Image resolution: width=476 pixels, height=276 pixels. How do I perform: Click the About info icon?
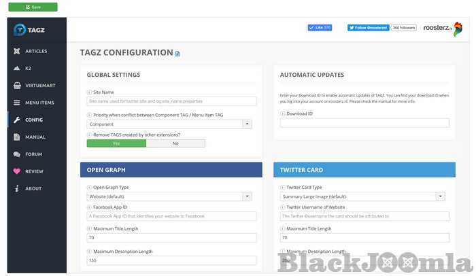16,188
